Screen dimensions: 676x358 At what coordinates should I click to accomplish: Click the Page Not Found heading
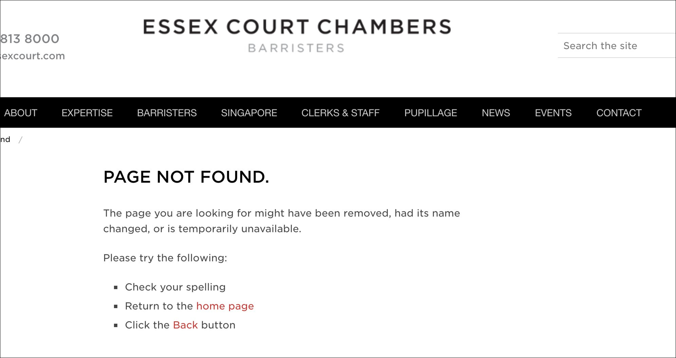pyautogui.click(x=186, y=177)
